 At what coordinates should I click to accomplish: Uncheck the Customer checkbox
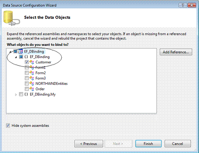click(27, 62)
